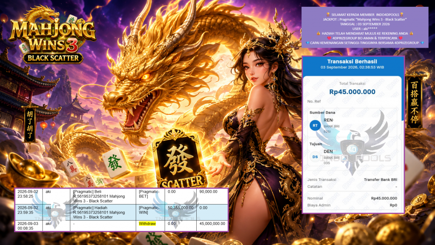Click the CAPAI KEMENANGAN SETINGGI-TINGGINYA line
The image size is (435, 245).
[x=365, y=43]
